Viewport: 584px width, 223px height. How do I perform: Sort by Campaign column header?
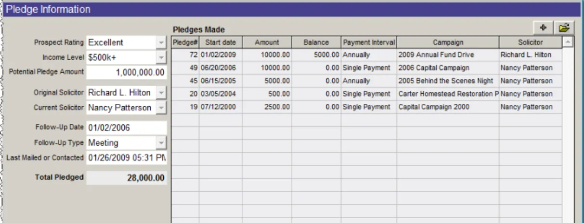[448, 42]
